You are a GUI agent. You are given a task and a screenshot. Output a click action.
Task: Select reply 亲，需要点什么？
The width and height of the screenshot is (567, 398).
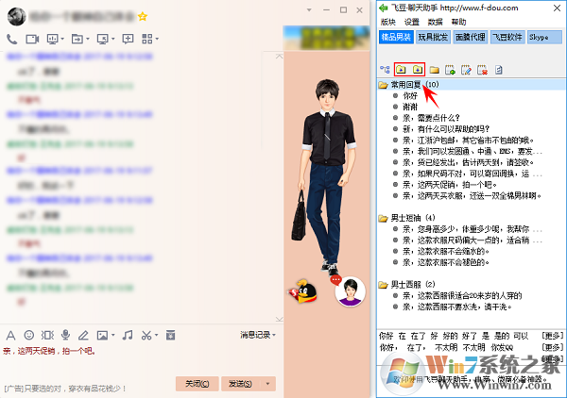(432, 118)
